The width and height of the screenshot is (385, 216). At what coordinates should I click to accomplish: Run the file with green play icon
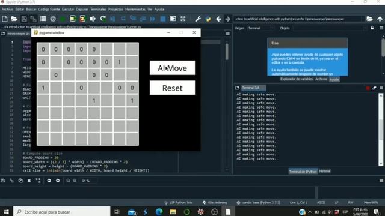coord(63,19)
